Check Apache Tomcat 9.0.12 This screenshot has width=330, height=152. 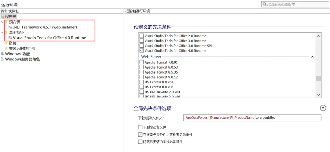coord(142,77)
